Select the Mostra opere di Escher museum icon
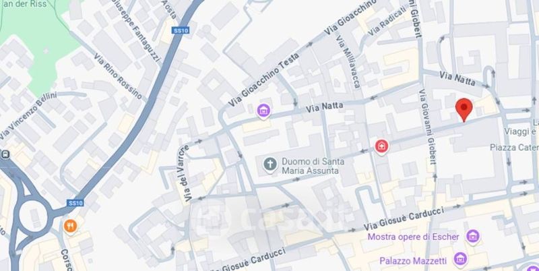This screenshot has width=539, height=271. tap(473, 237)
